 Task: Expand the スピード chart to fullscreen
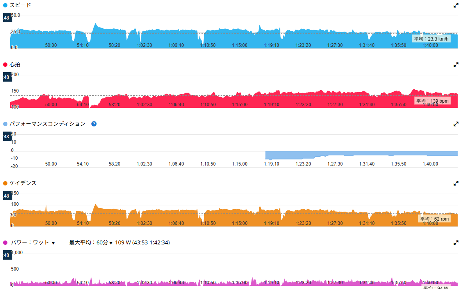455,5
